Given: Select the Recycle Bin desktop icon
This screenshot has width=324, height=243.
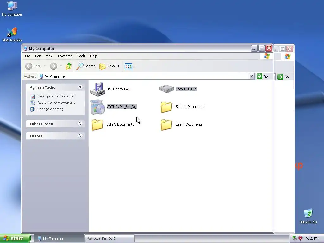Looking at the screenshot, I should [308, 216].
